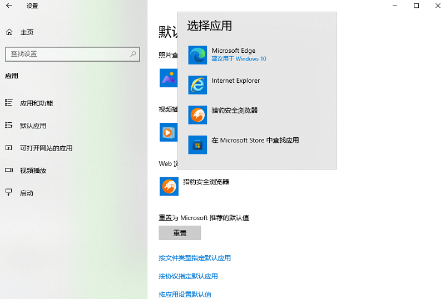Choose Microsoft Edge icon in popup
Viewport: 445px width, 299px height.
click(x=197, y=55)
